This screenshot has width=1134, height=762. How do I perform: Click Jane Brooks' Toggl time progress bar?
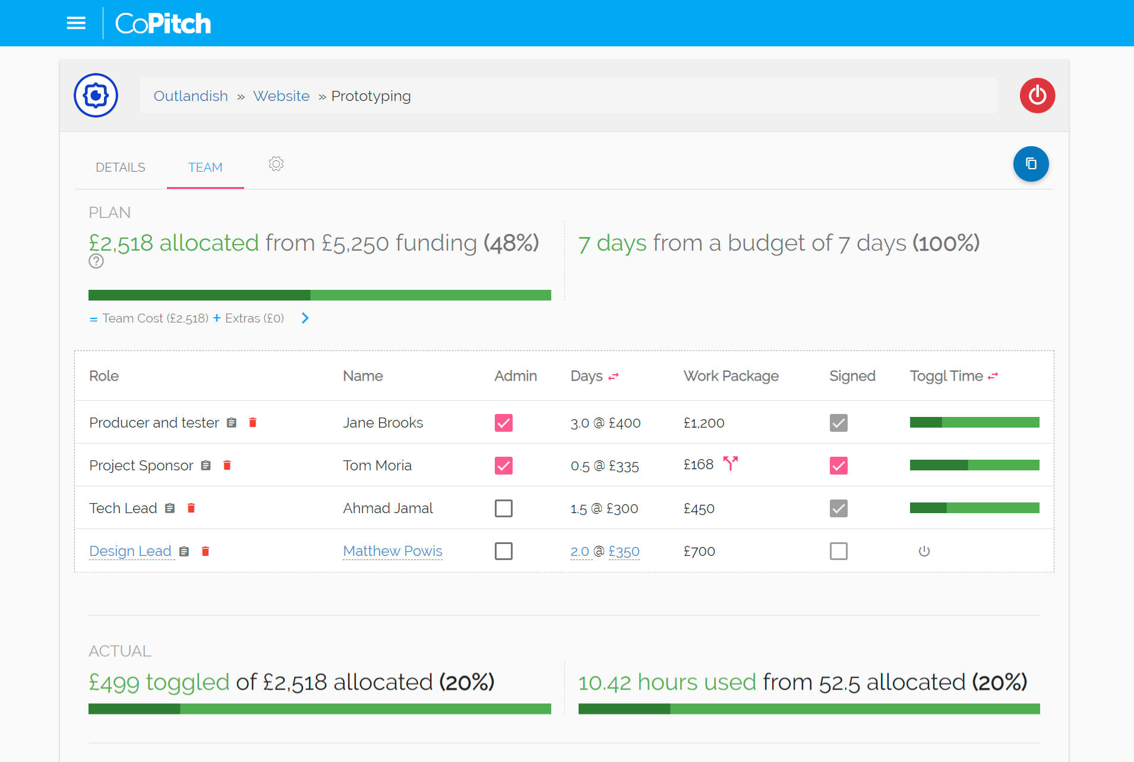974,422
